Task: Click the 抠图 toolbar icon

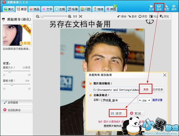Action: tap(166, 8)
